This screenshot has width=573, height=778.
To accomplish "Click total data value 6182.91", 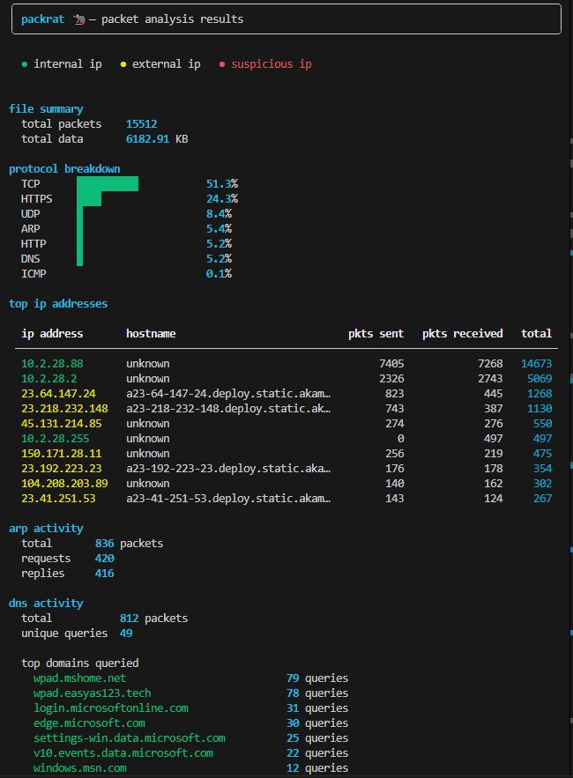I will [147, 139].
